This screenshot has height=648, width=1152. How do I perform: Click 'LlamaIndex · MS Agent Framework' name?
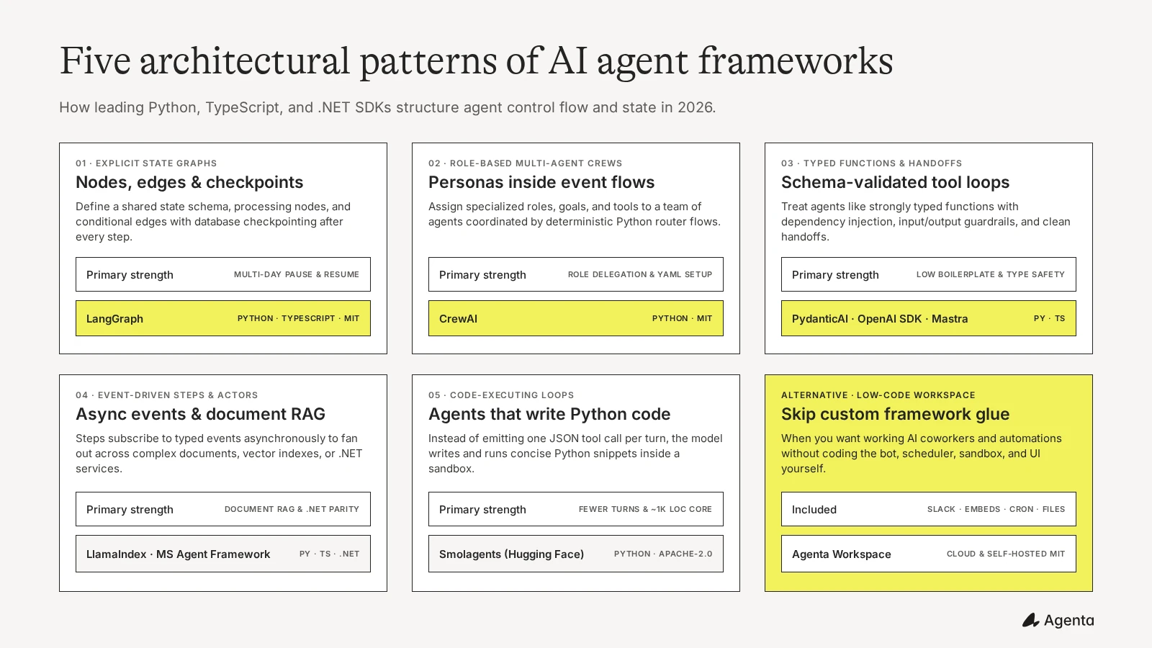click(179, 554)
